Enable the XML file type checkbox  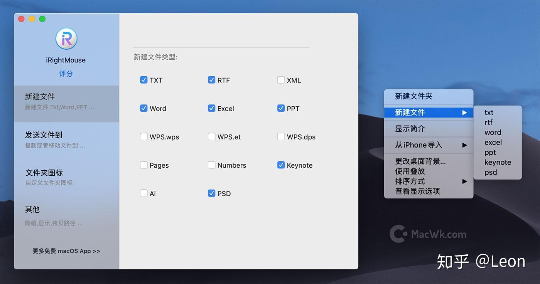click(x=281, y=80)
